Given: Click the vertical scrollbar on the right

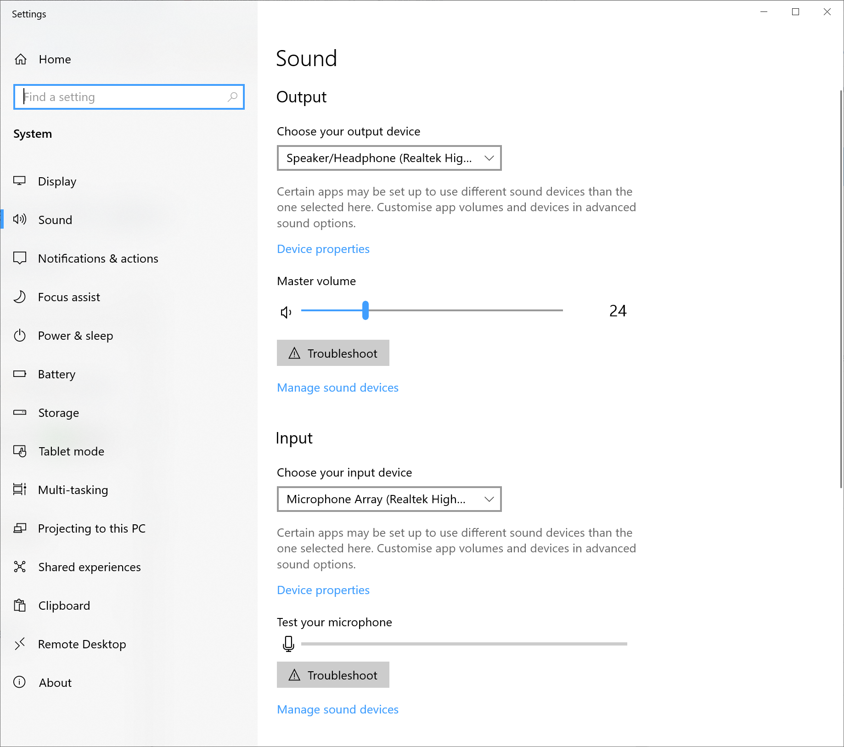Looking at the screenshot, I should (x=841, y=289).
